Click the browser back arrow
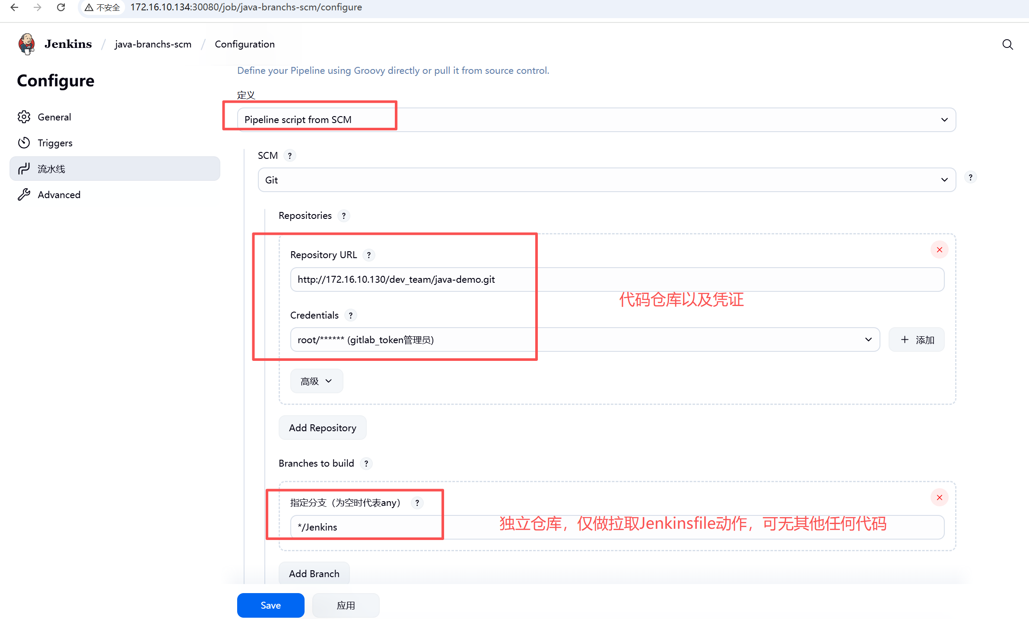This screenshot has width=1029, height=619. tap(14, 7)
